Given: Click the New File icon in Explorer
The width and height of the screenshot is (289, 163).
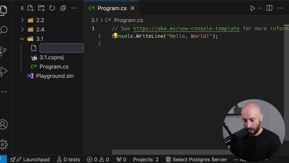Looking at the screenshot, I should point(30,8).
